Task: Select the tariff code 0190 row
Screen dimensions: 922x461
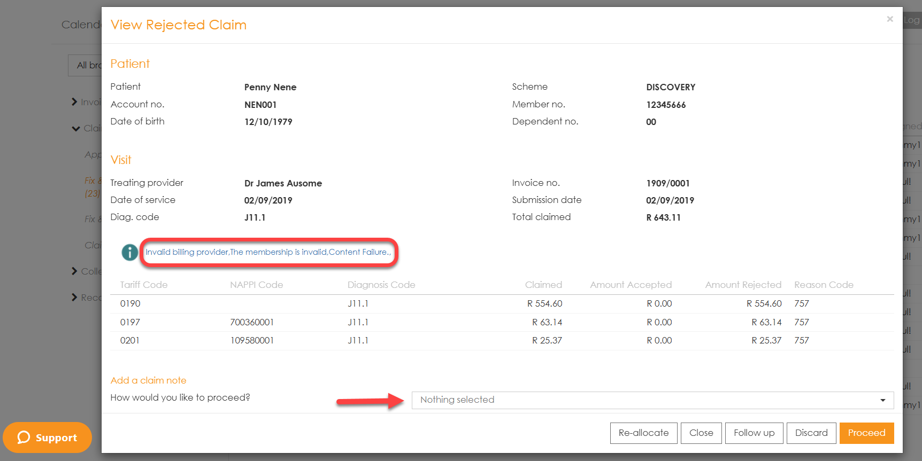Action: tap(130, 303)
